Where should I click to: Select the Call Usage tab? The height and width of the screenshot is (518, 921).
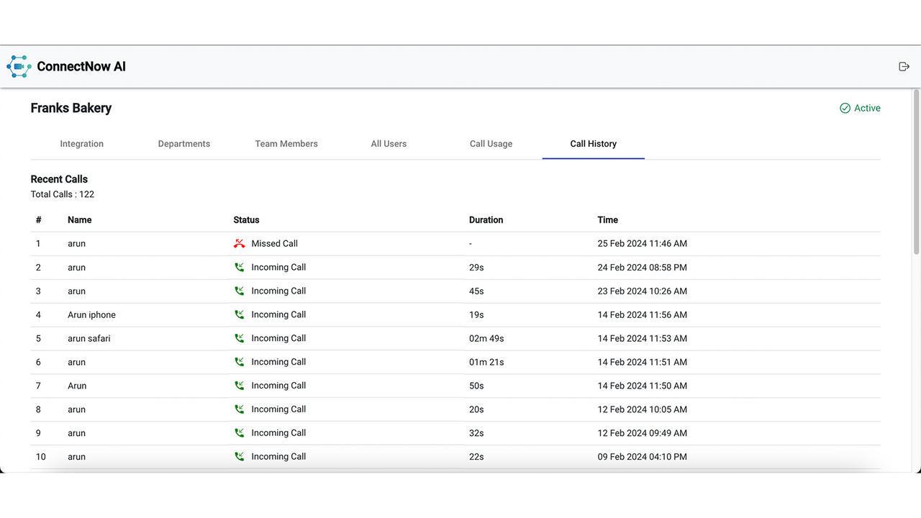click(491, 144)
